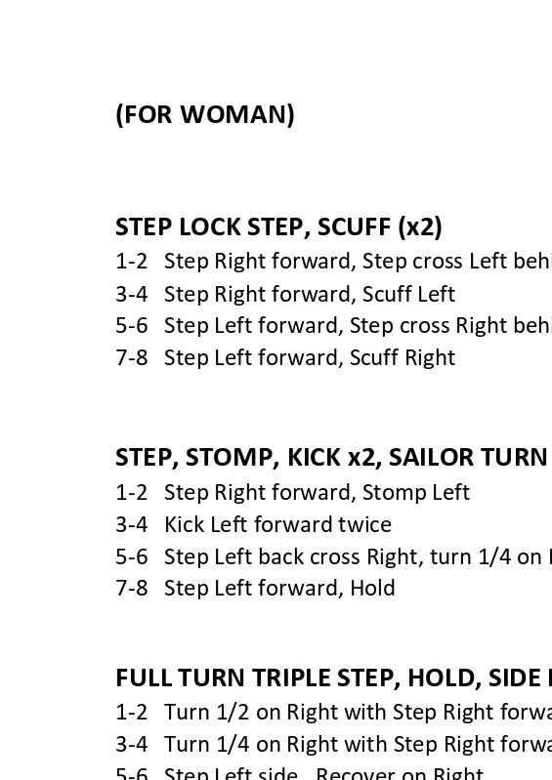Click the (FOR WOMAN) heading
The width and height of the screenshot is (552, 780).
tap(205, 115)
